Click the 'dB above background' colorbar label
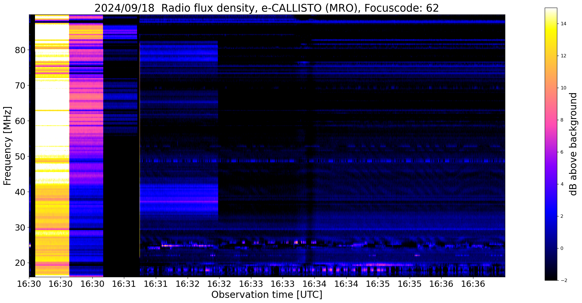This screenshot has width=582, height=303. 573,144
